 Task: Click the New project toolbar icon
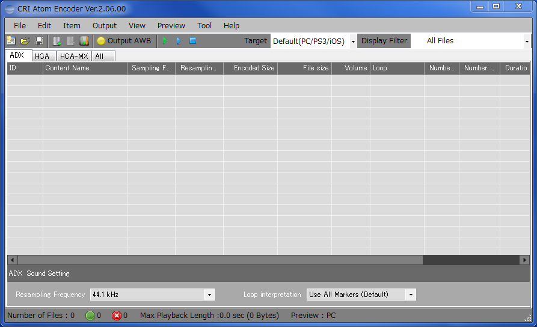coord(11,41)
